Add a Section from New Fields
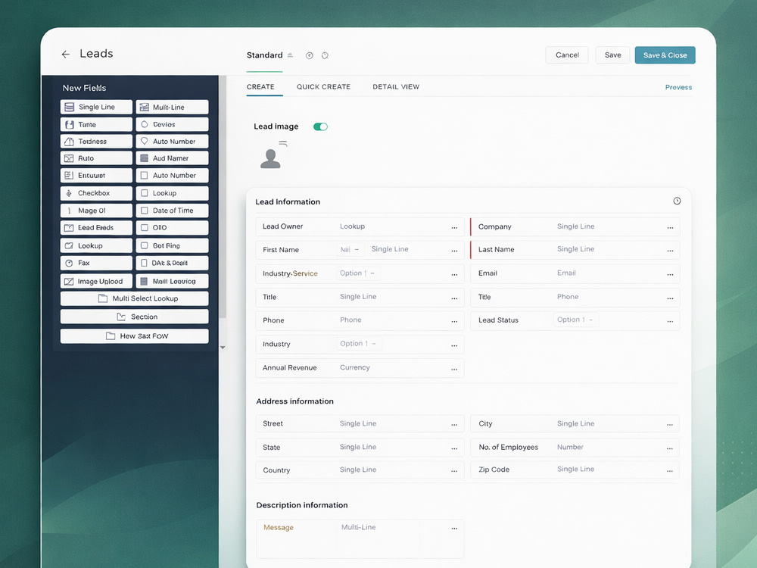Viewport: 757px width, 568px height. click(x=134, y=317)
